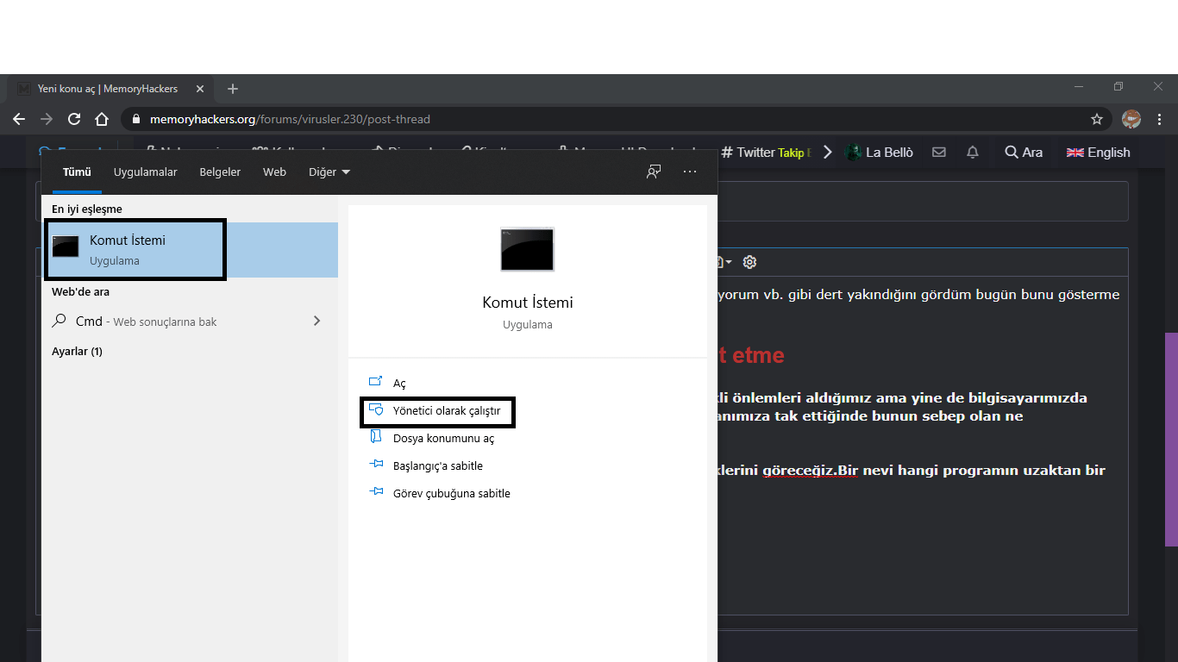The height and width of the screenshot is (662, 1178).
Task: Click the large Komut İstemi preview thumbnail
Action: tap(528, 249)
